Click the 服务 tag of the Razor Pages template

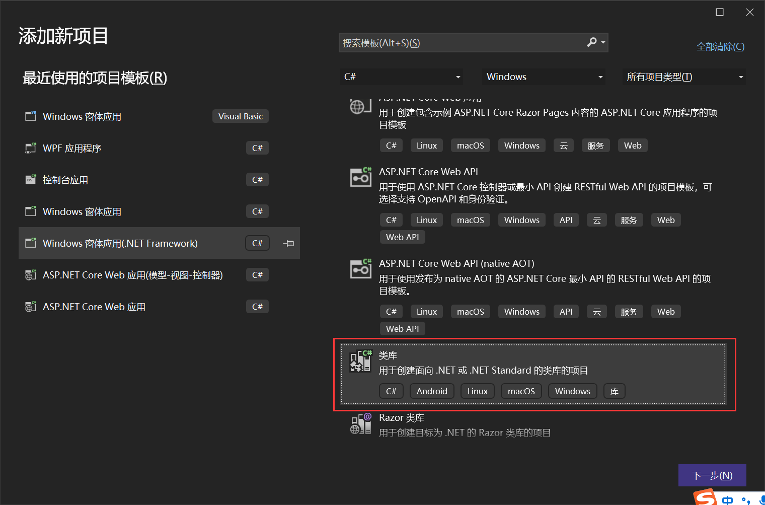pyautogui.click(x=595, y=146)
